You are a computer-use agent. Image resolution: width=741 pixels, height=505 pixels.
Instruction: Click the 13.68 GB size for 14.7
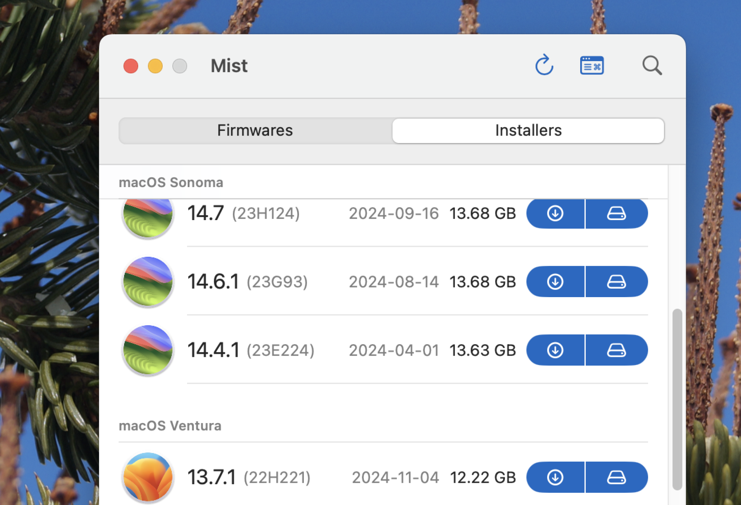[482, 214]
